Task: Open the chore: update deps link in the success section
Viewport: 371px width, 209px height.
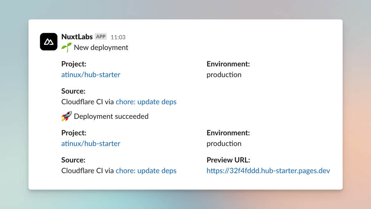Action: 146,171
